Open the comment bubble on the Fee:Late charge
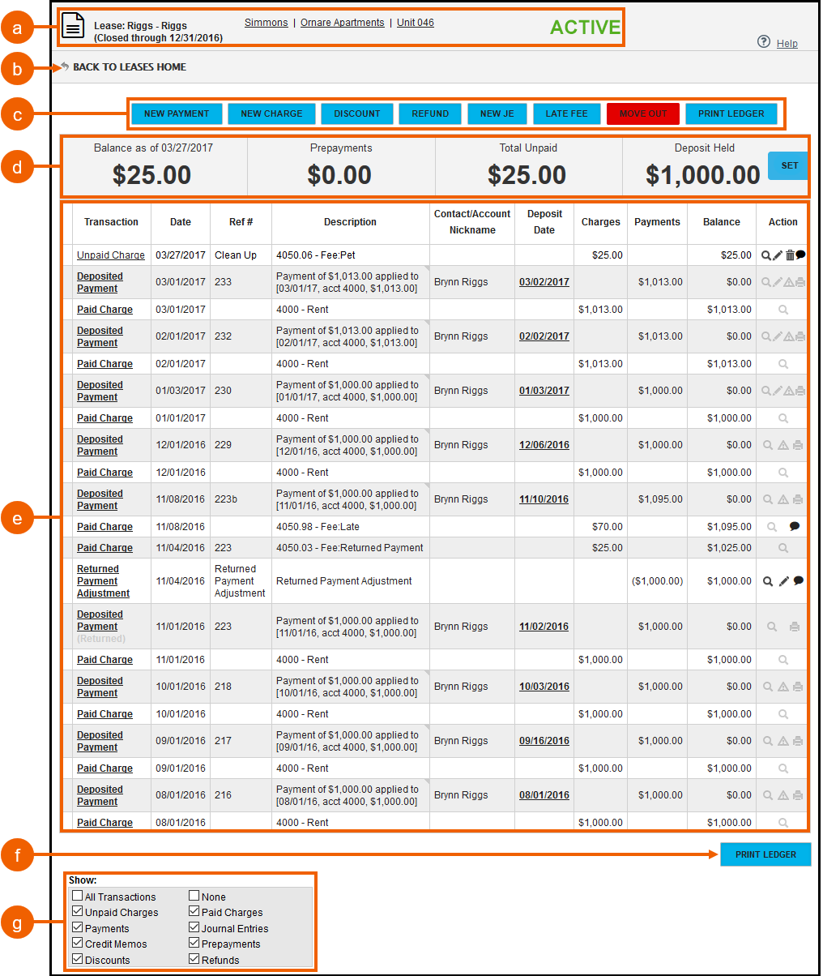 coord(795,526)
